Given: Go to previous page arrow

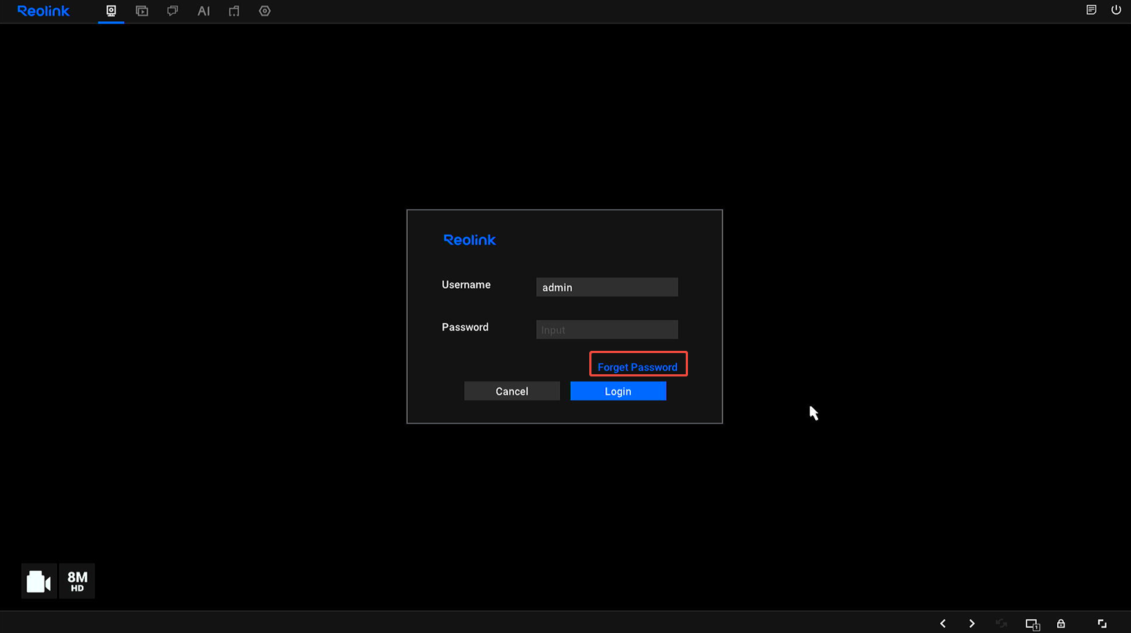Looking at the screenshot, I should tap(943, 623).
